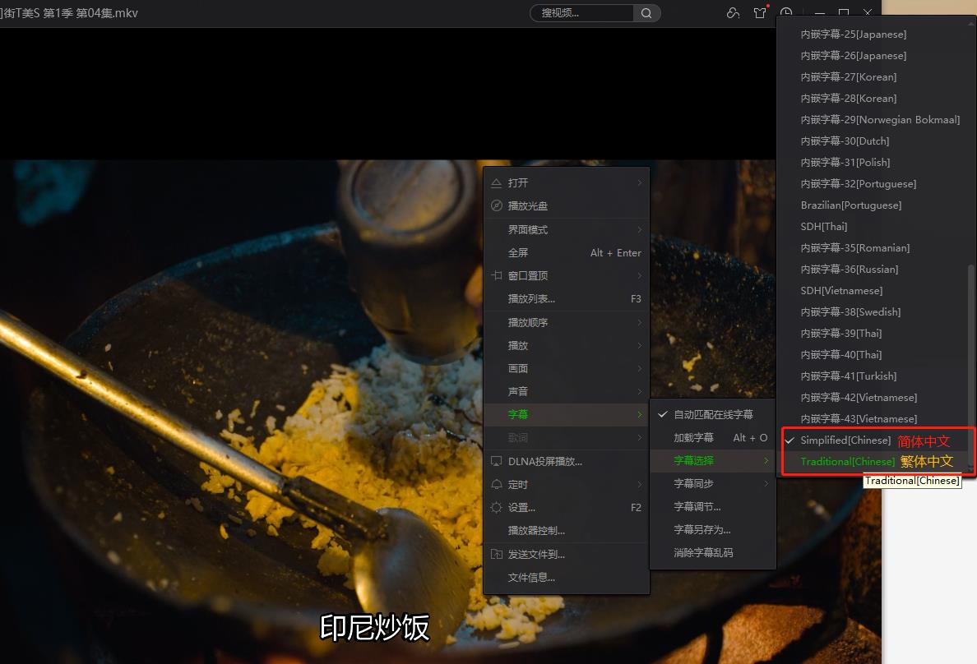
Task: Open the play history clock icon
Action: click(786, 12)
